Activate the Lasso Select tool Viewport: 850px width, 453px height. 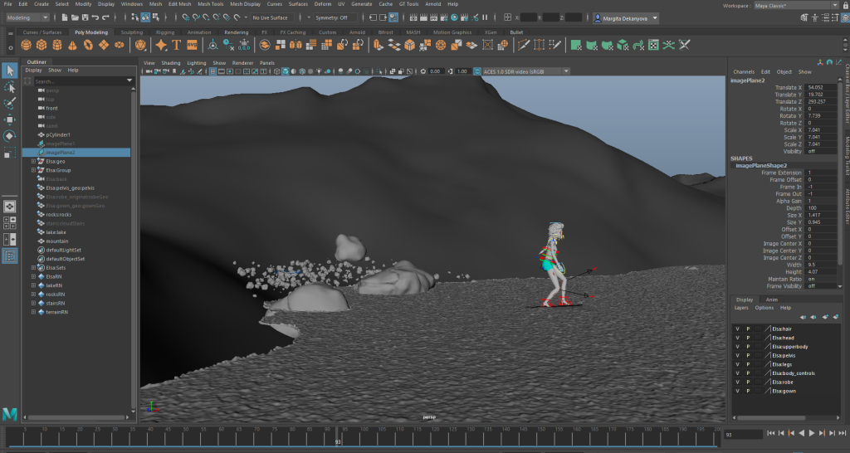10,86
